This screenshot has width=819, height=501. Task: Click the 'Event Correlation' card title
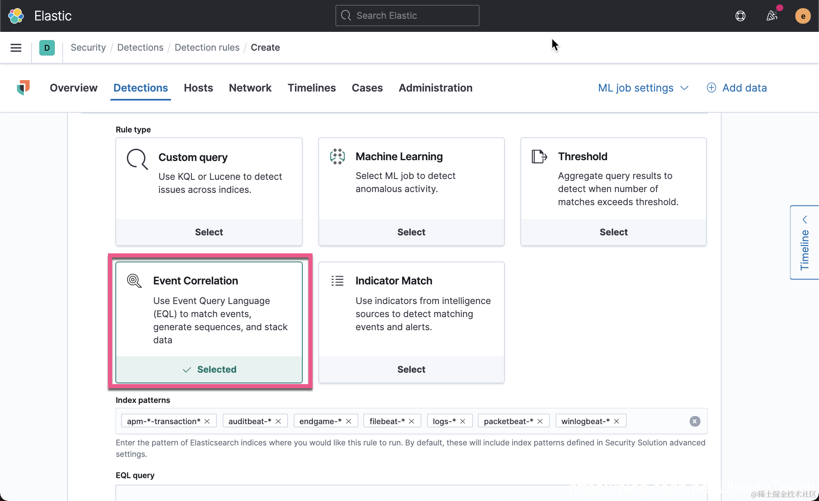[x=196, y=281]
